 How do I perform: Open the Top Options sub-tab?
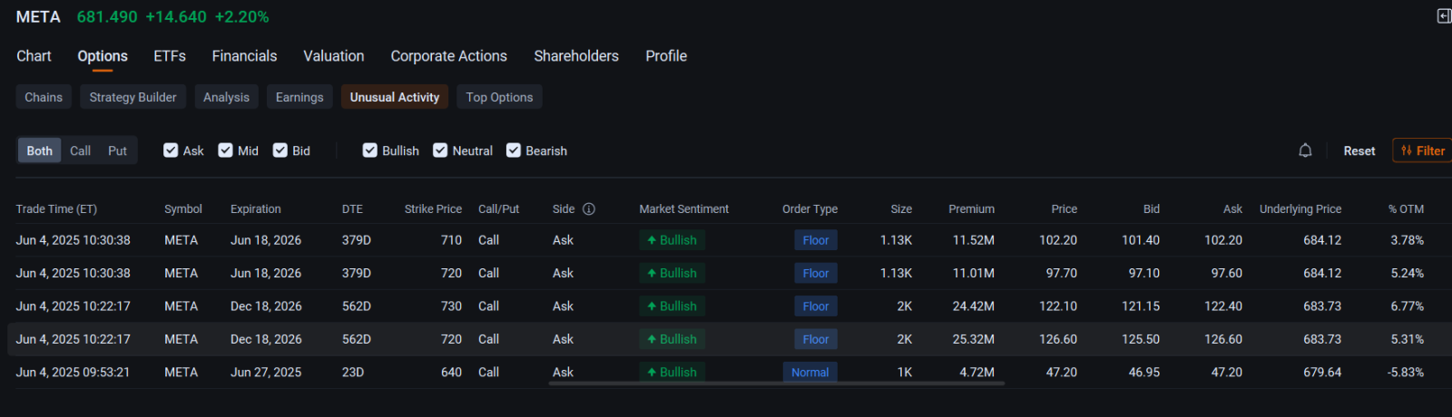point(499,97)
